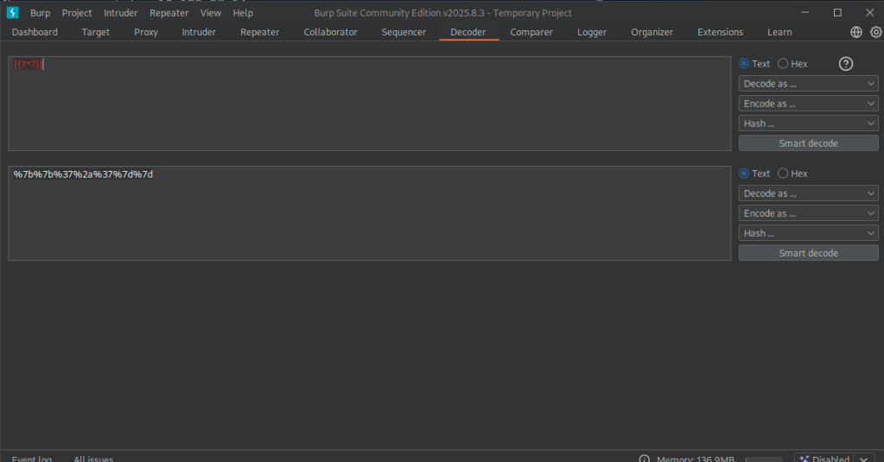This screenshot has height=462, width=884.
Task: Open the first panel's 'Decode as ...' dropdown
Action: pos(808,84)
